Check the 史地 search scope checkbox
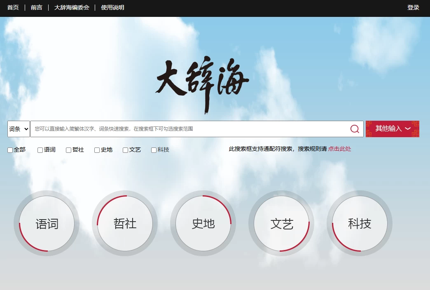This screenshot has width=430, height=290. click(x=96, y=150)
